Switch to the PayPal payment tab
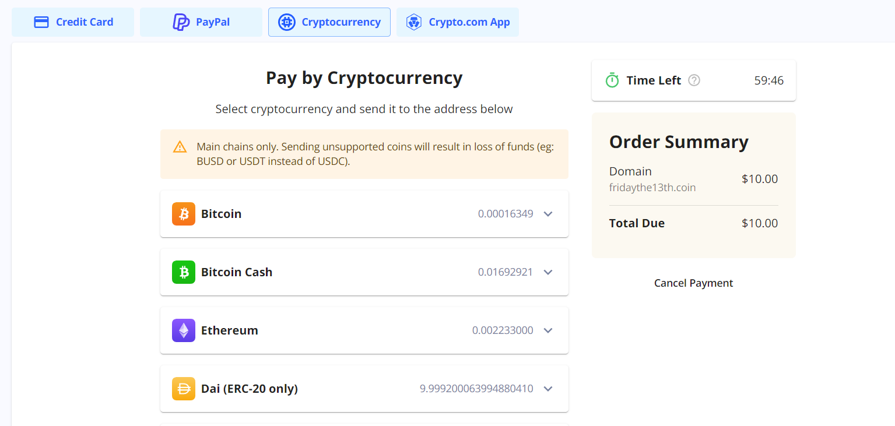 tap(201, 22)
